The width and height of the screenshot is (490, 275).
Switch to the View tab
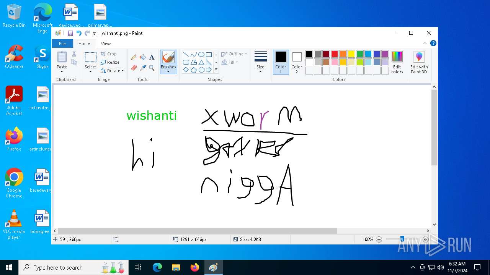(106, 44)
